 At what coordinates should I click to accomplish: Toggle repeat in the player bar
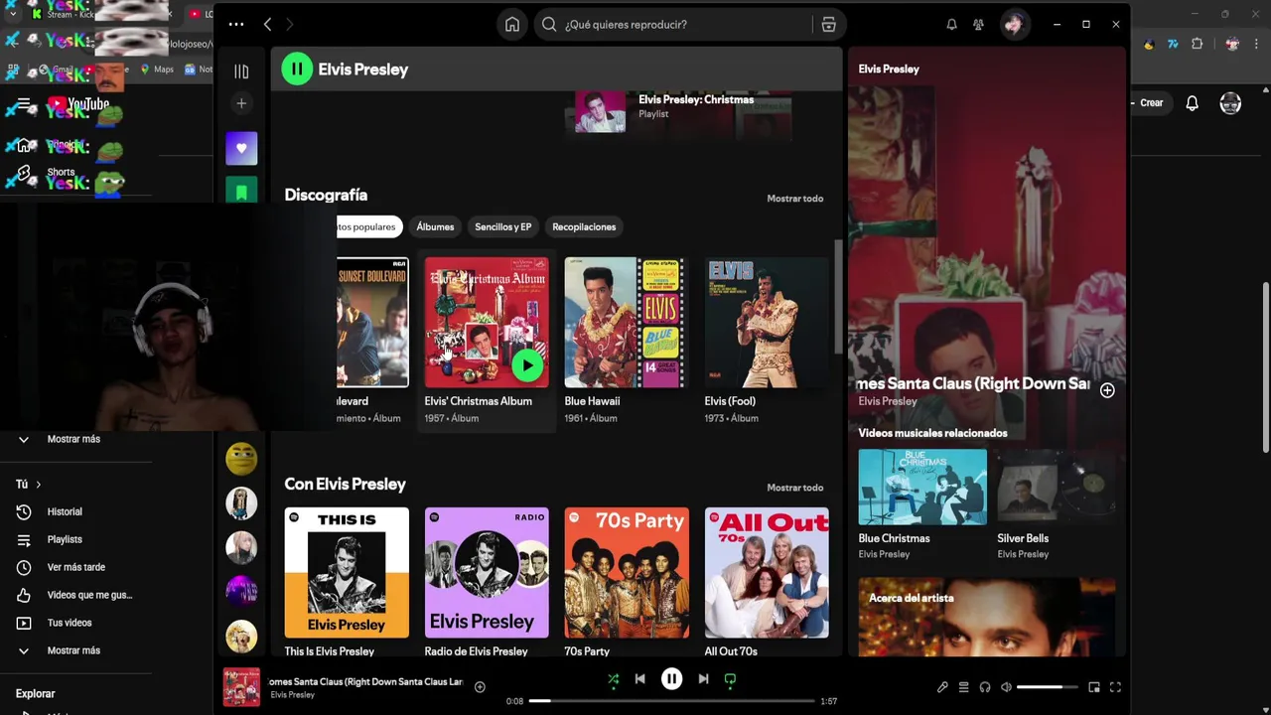(730, 679)
